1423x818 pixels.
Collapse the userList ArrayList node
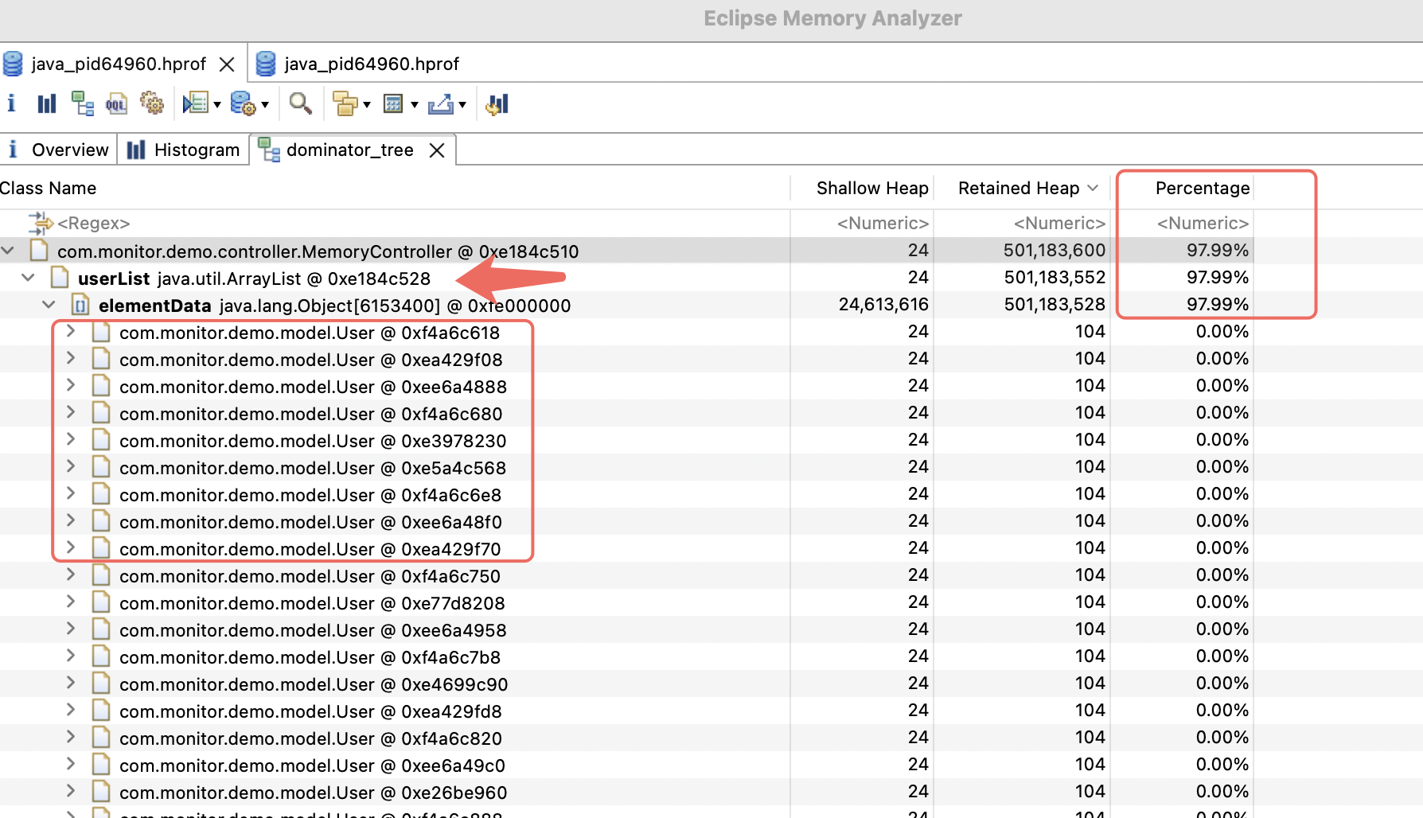click(29, 278)
